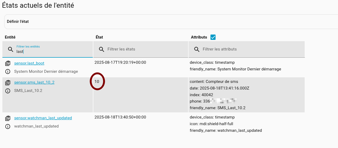The height and width of the screenshot is (148, 338).
Task: Click the magnifier in the entity filter
Action: pyautogui.click(x=10, y=49)
